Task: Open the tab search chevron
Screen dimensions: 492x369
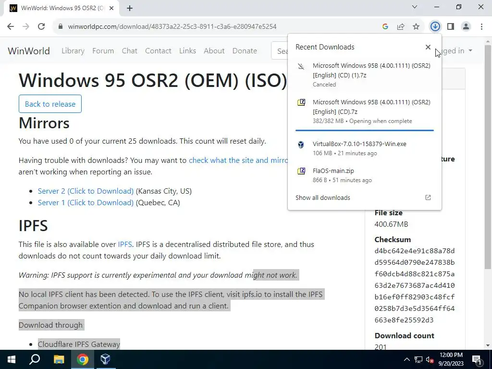Action: (x=415, y=7)
